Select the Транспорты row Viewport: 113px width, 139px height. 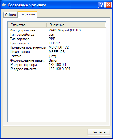(57, 43)
